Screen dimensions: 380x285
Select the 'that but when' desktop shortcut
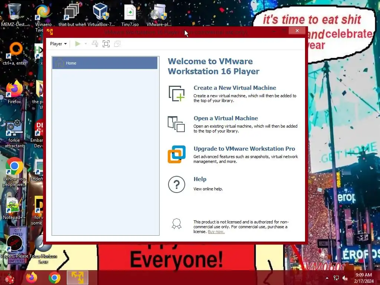tap(72, 14)
